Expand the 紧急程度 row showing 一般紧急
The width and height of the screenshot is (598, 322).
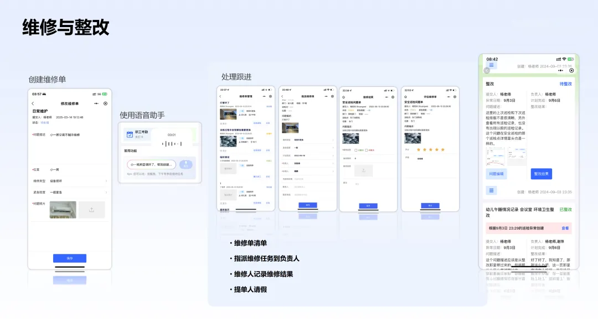[70, 193]
